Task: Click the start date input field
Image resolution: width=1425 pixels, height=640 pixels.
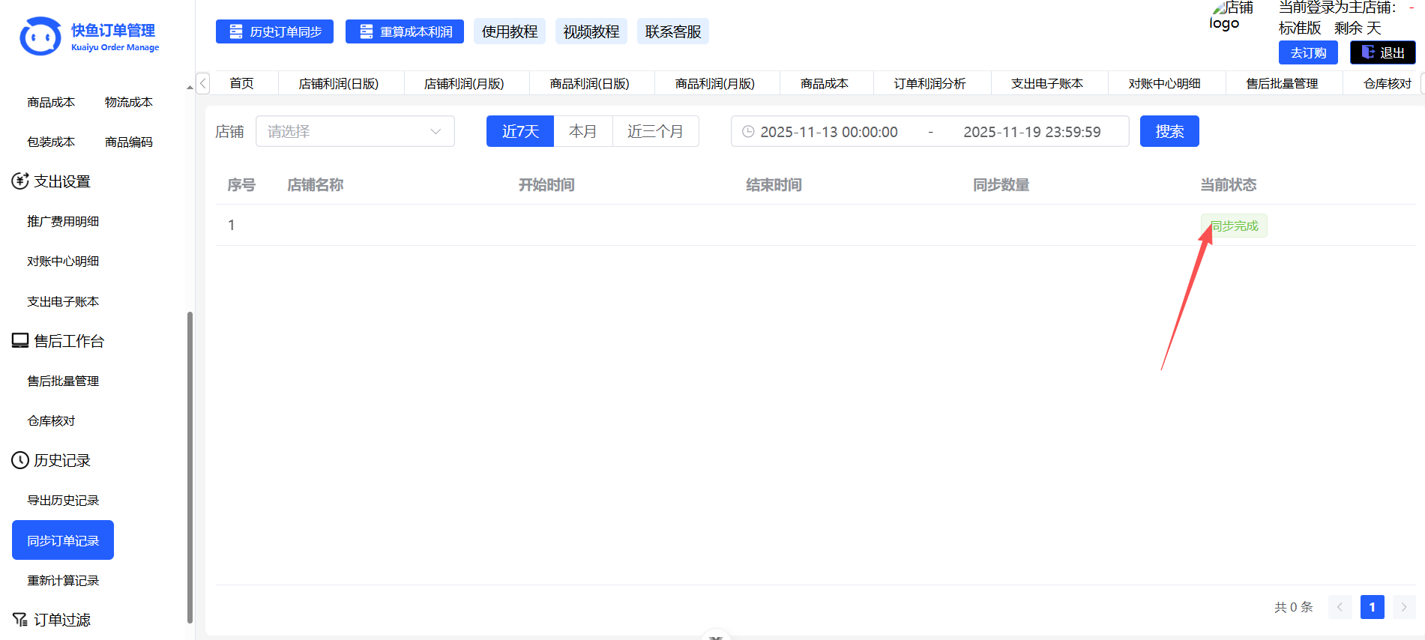Action: coord(828,132)
